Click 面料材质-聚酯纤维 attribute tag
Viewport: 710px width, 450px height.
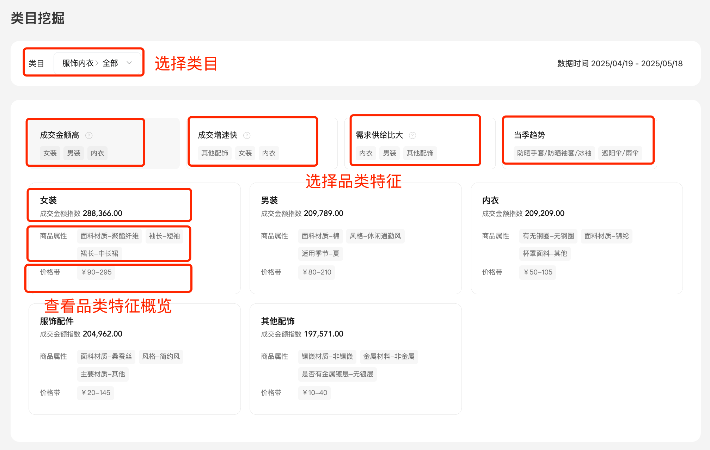pos(109,236)
